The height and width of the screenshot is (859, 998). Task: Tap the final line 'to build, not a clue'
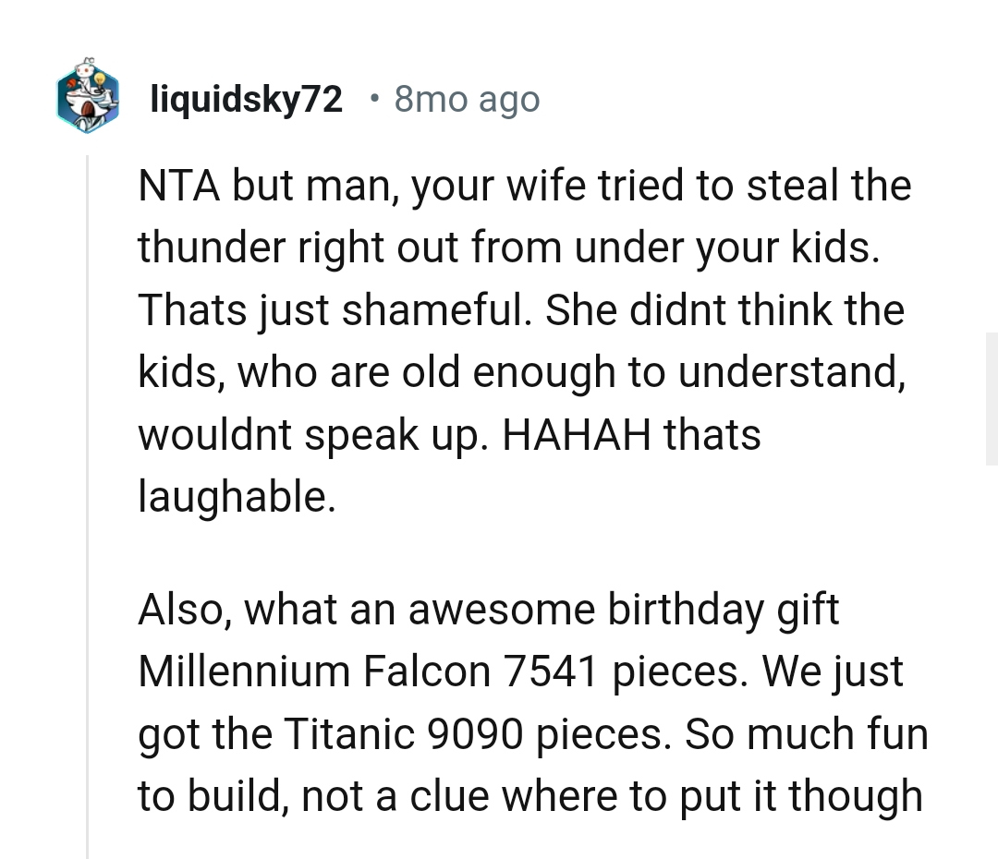pyautogui.click(x=530, y=795)
